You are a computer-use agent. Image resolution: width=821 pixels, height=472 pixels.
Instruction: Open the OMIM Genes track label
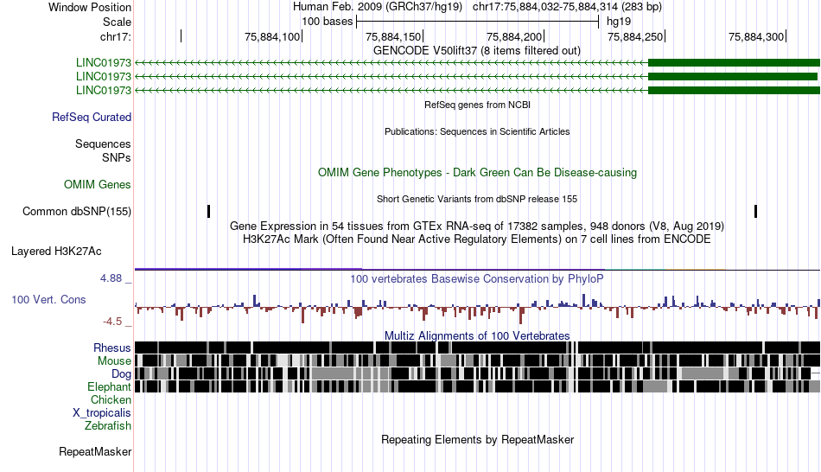click(97, 184)
